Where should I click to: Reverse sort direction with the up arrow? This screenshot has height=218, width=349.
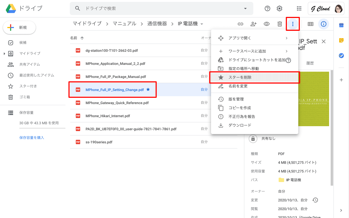pos(82,38)
